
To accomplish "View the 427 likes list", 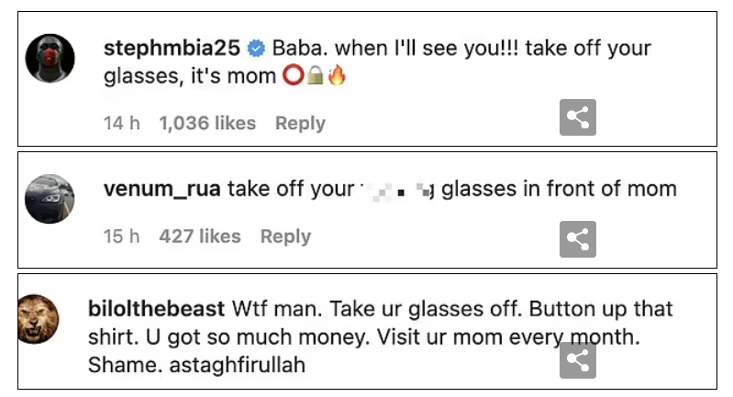I will pyautogui.click(x=200, y=237).
